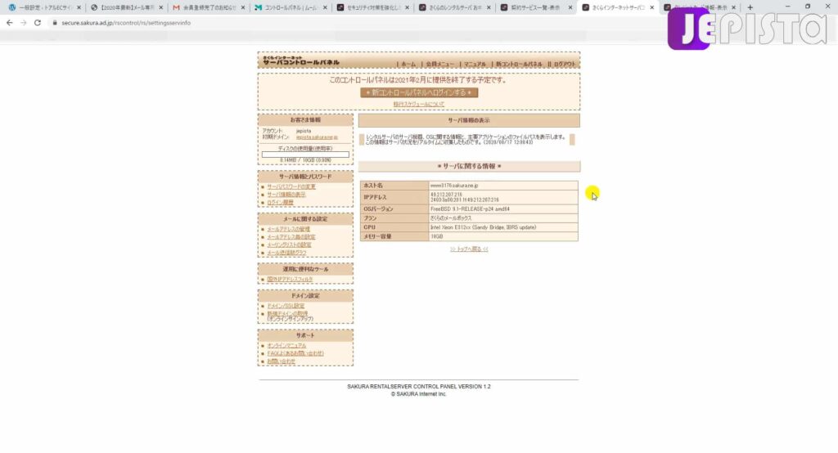Open メールアドレス毎の設定 link
The height and width of the screenshot is (453, 838).
coord(291,236)
